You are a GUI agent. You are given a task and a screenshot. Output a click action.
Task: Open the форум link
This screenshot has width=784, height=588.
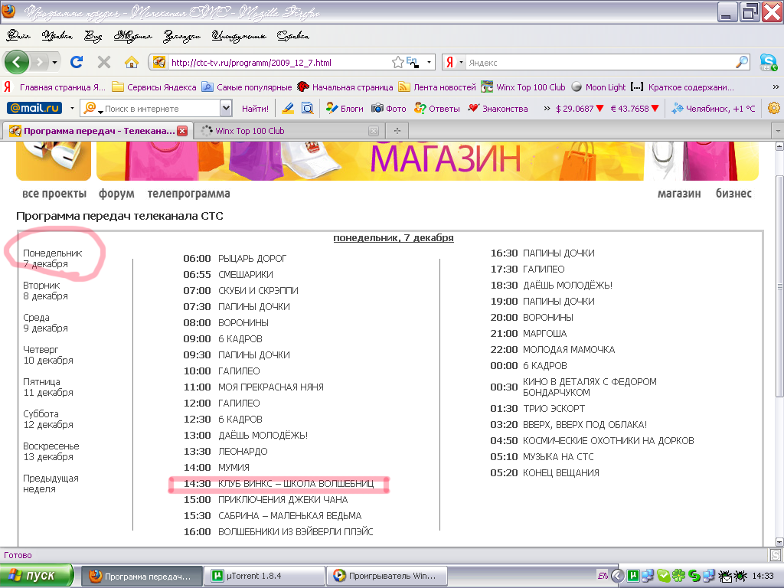(116, 194)
